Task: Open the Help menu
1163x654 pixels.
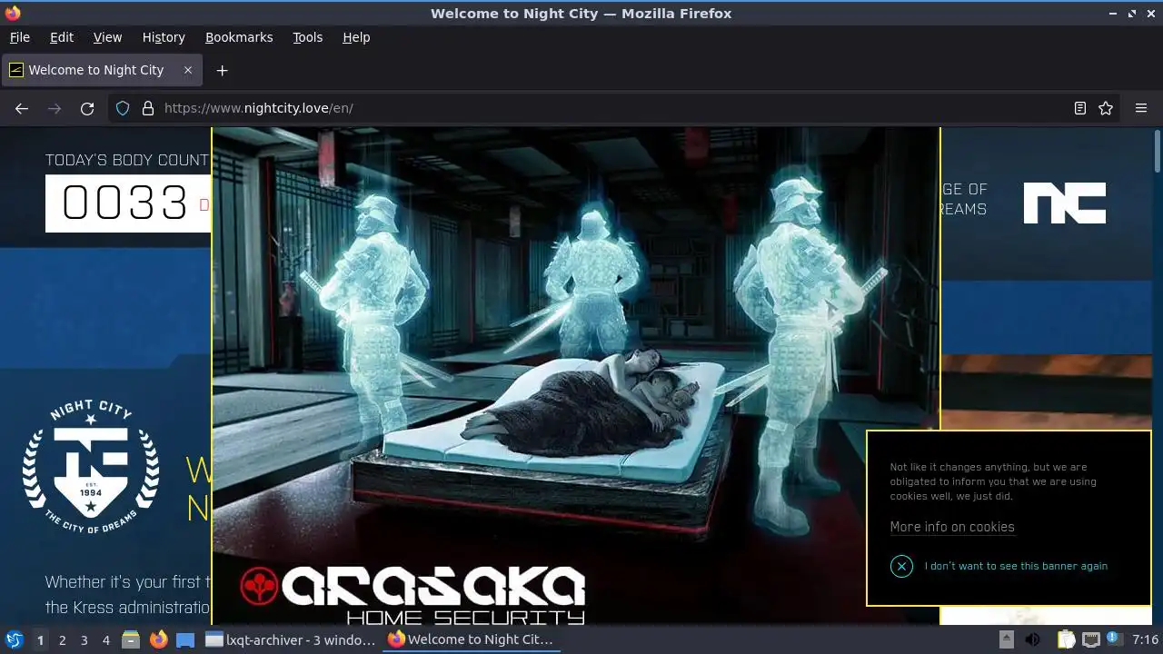Action: [356, 37]
